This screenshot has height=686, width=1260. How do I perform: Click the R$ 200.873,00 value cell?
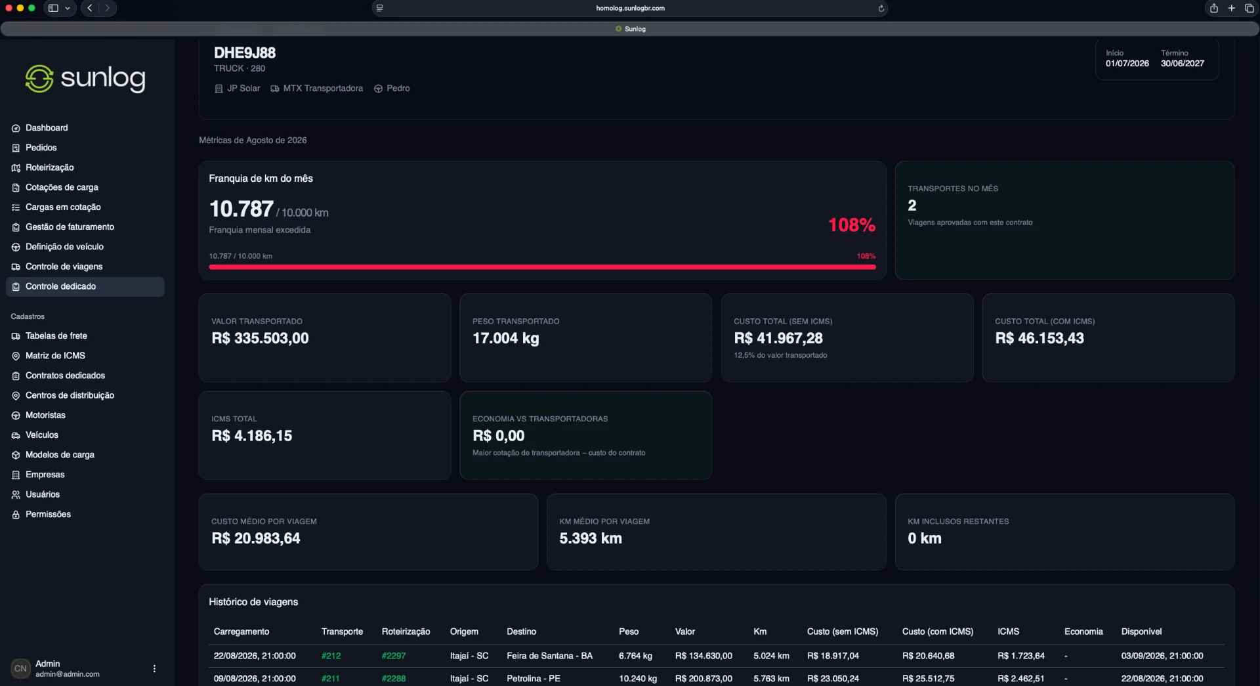click(703, 679)
